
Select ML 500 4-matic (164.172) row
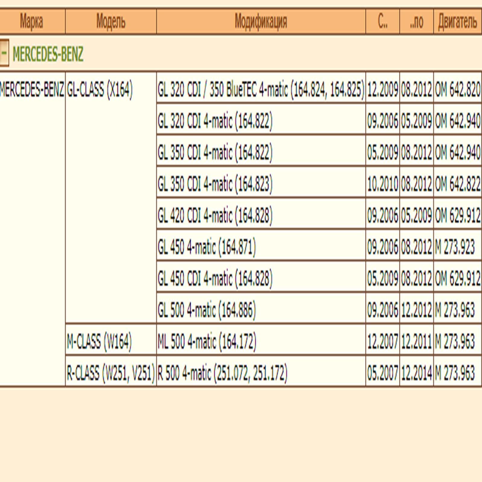[207, 341]
